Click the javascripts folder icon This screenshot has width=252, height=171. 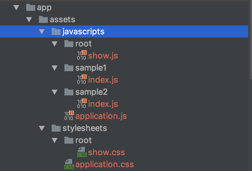pyautogui.click(x=56, y=31)
